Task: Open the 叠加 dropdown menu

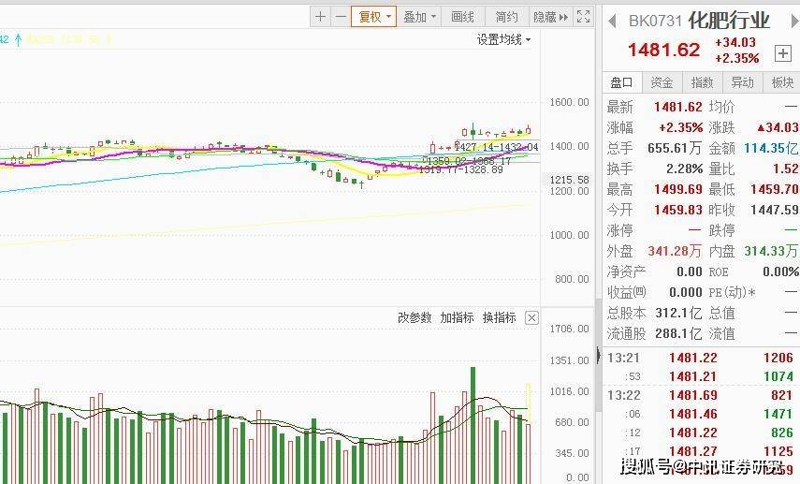Action: tap(419, 17)
